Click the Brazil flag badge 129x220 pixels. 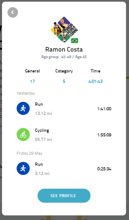74,40
